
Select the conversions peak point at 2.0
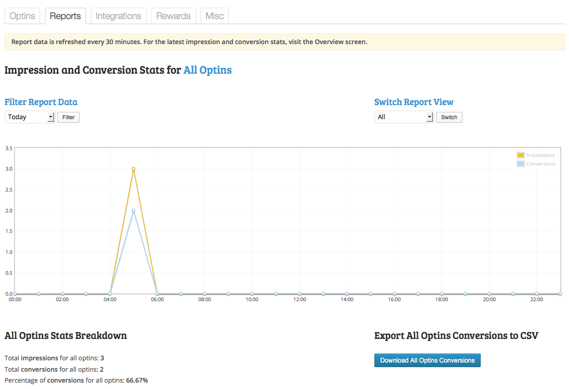tap(134, 211)
